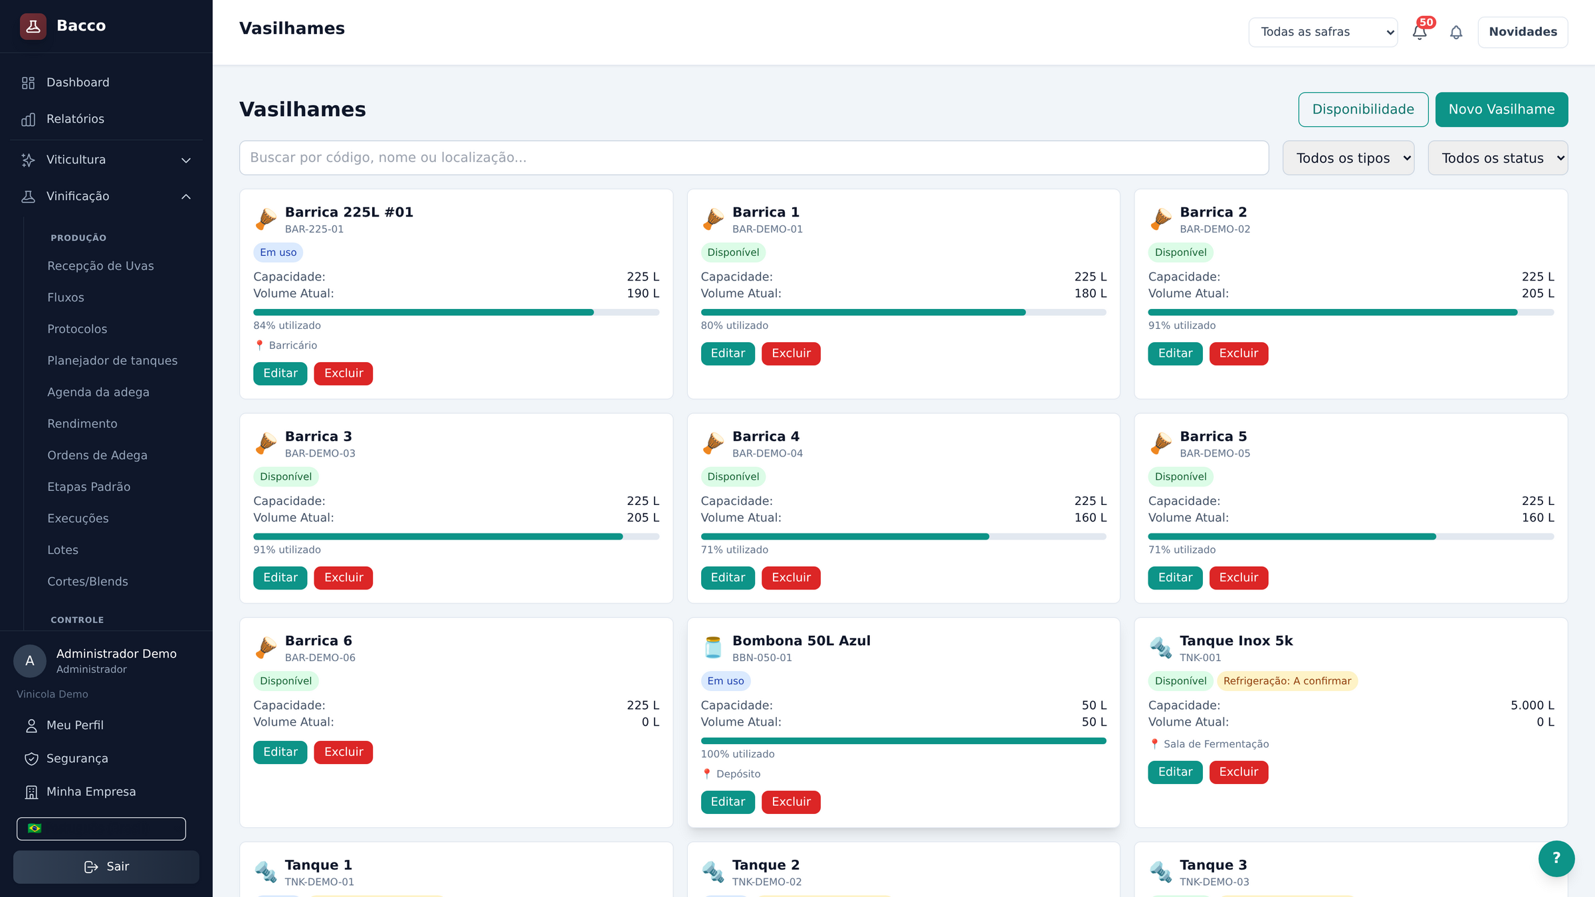Open the Todos os tipos filter
This screenshot has height=897, width=1595.
point(1348,158)
